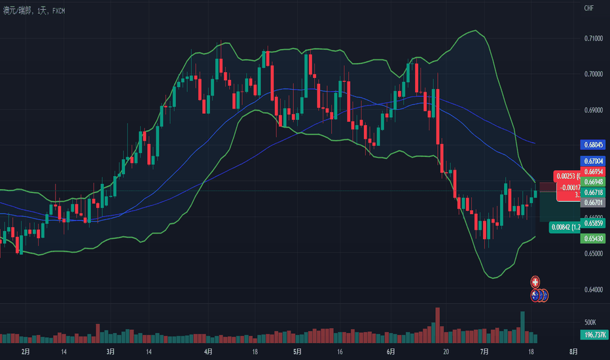Click the blue 0.68045 price tag
Screen dimensions: 610x360
pyautogui.click(x=593, y=145)
